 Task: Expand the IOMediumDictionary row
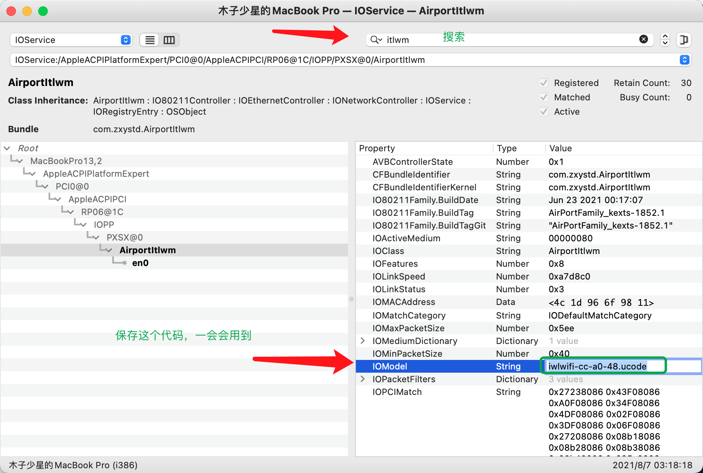pyautogui.click(x=363, y=341)
